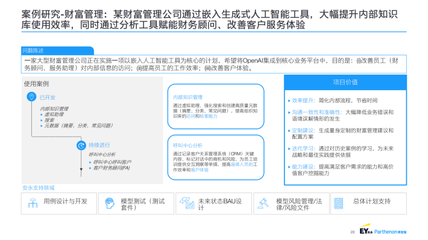Image resolution: width=428 pixels, height=240 pixels.
Task: Click the page number 20
Action: (x=353, y=232)
